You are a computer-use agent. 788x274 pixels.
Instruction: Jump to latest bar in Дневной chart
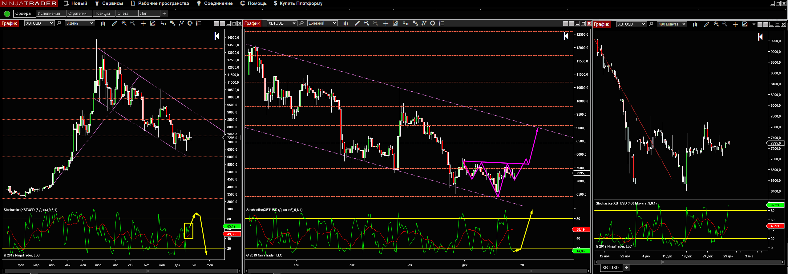tap(566, 36)
